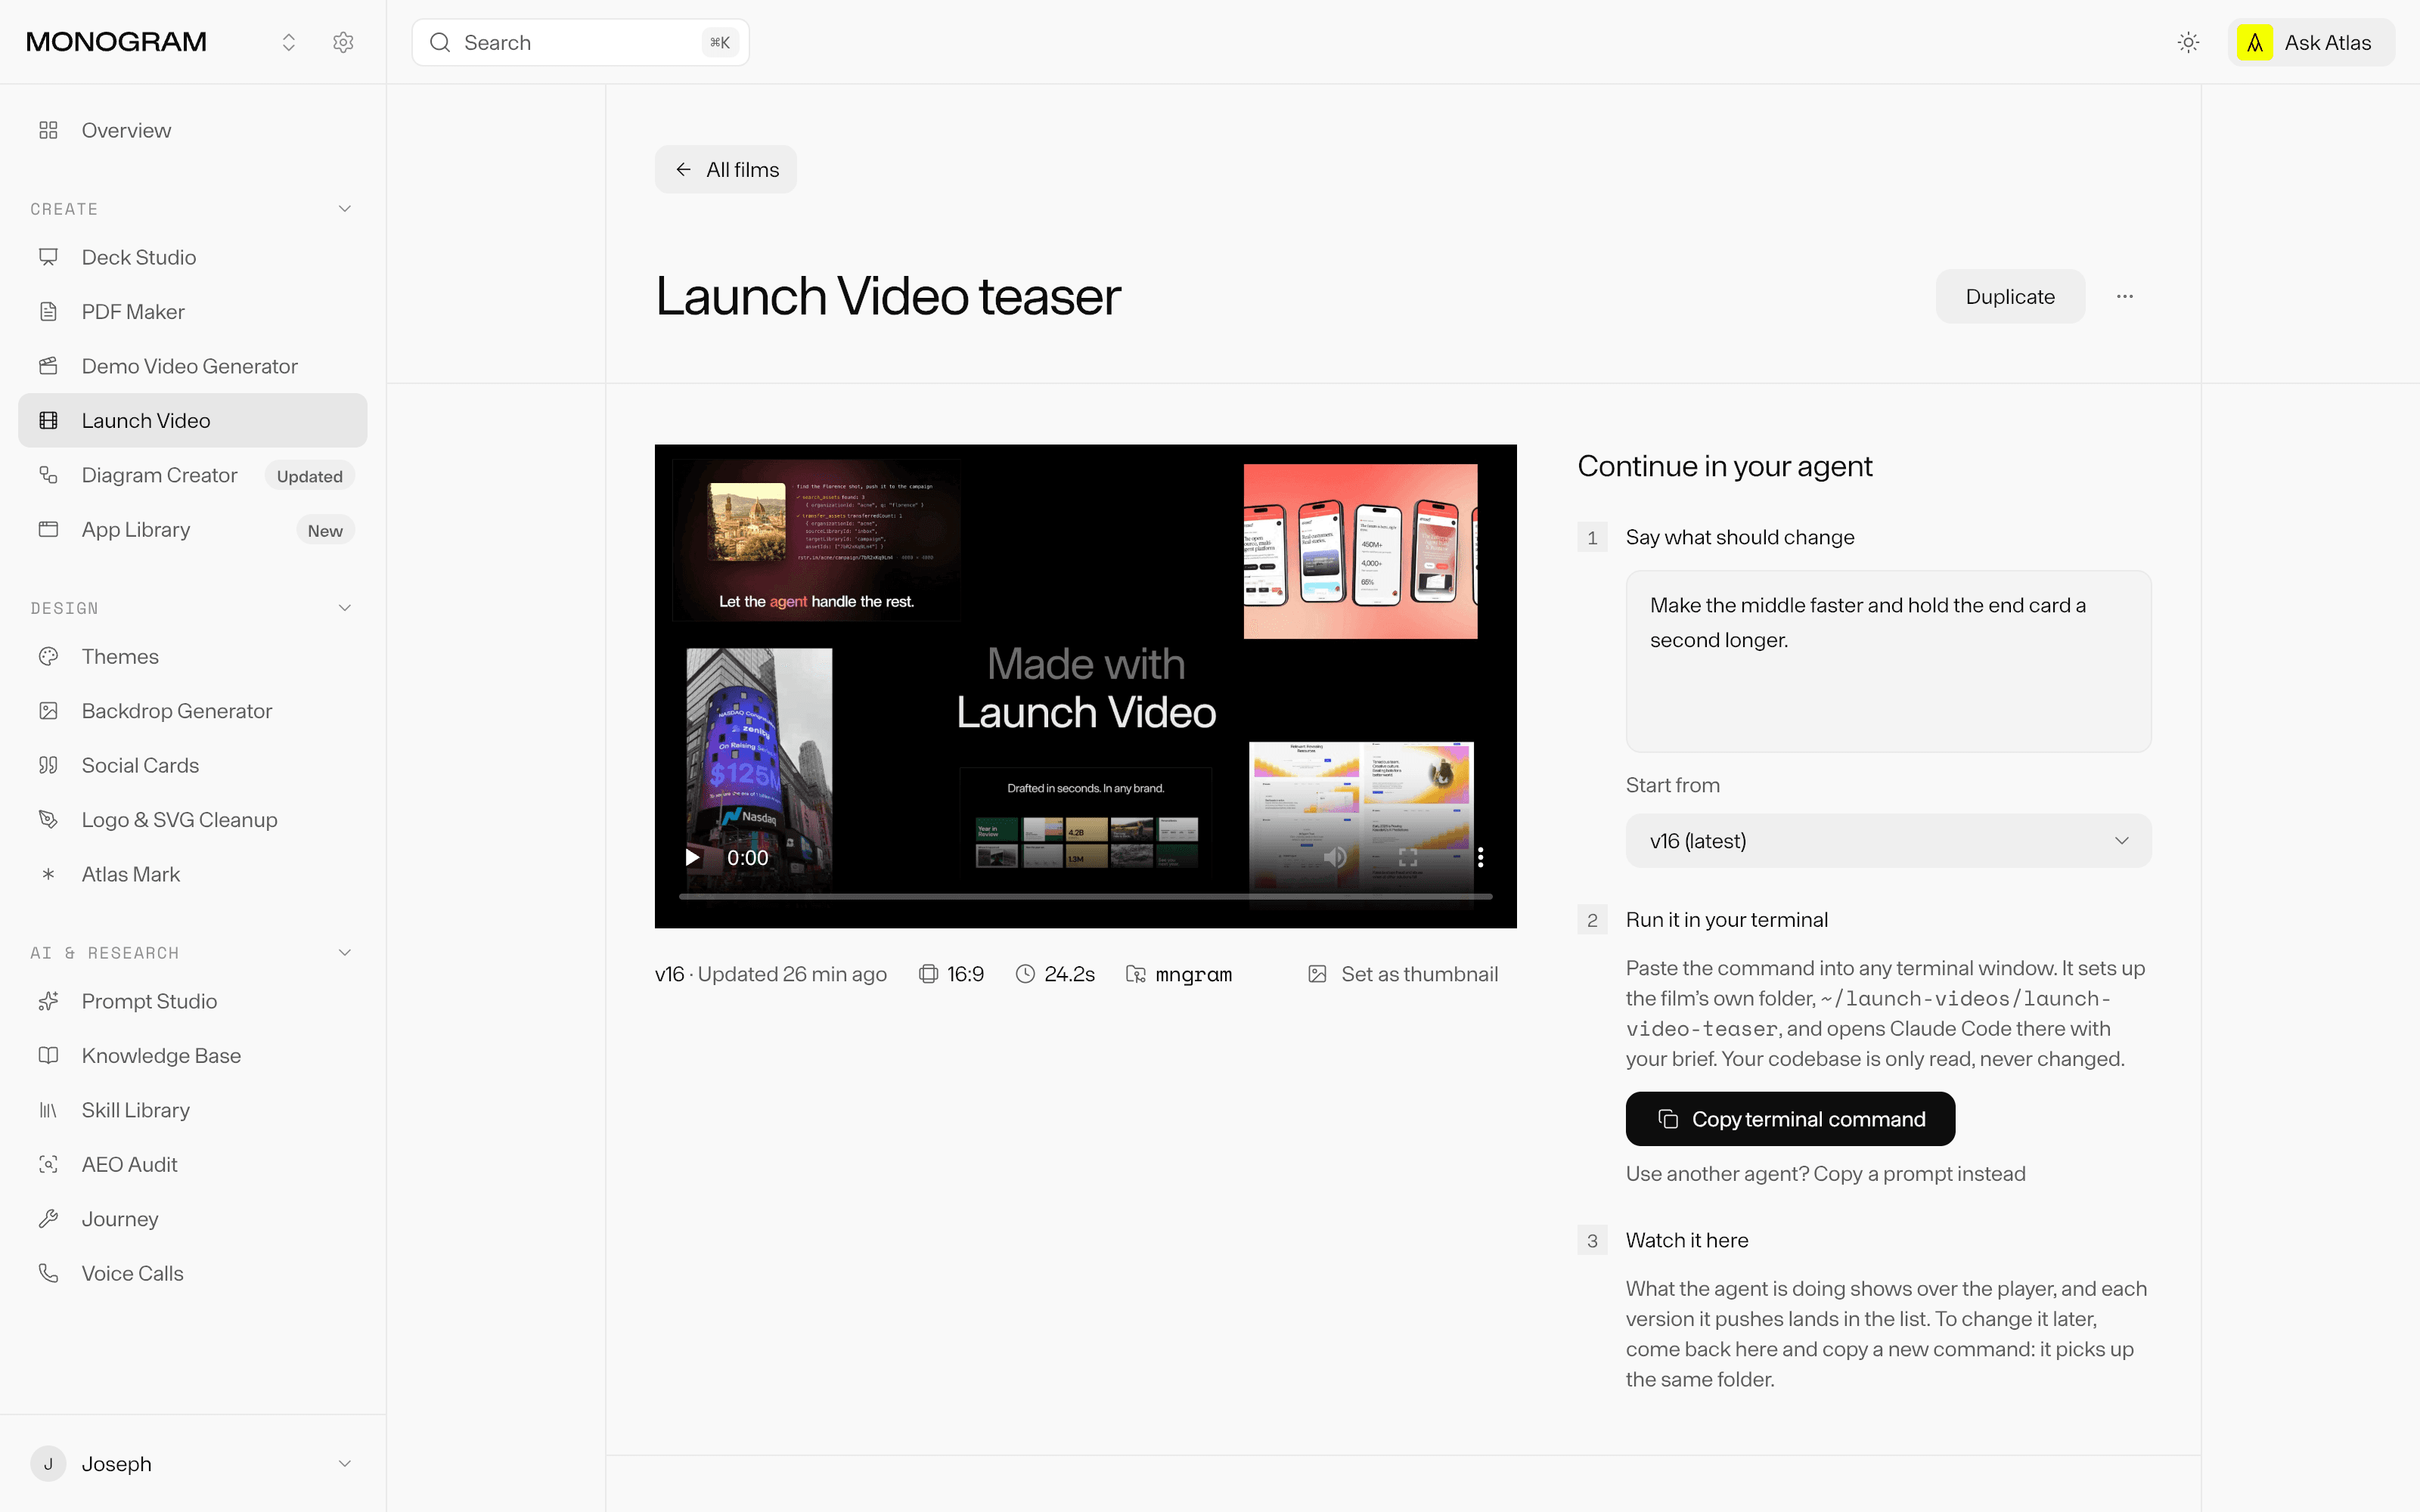Click the Social Cards icon
The height and width of the screenshot is (1512, 2420).
48,765
